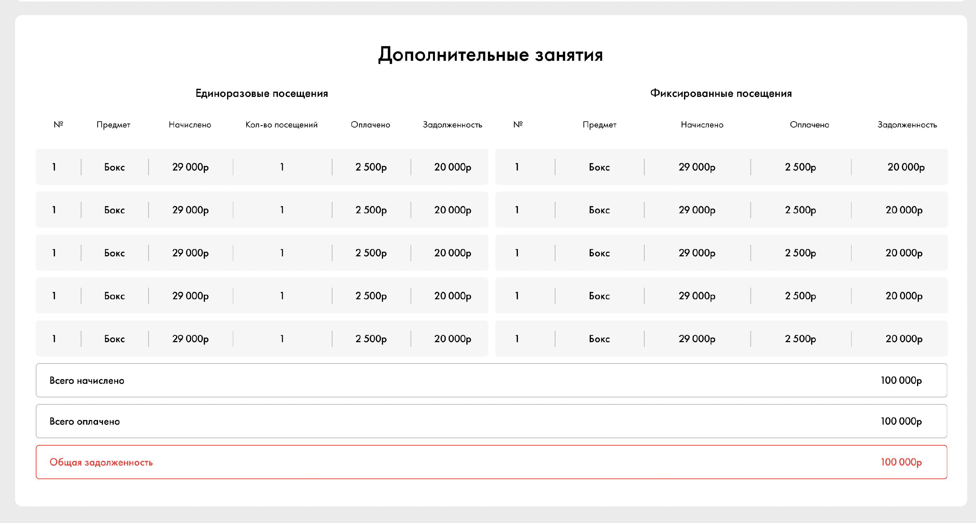976x523 pixels.
Task: Click 20 000р debt in first Фиксированные посещения row
Action: (x=906, y=167)
